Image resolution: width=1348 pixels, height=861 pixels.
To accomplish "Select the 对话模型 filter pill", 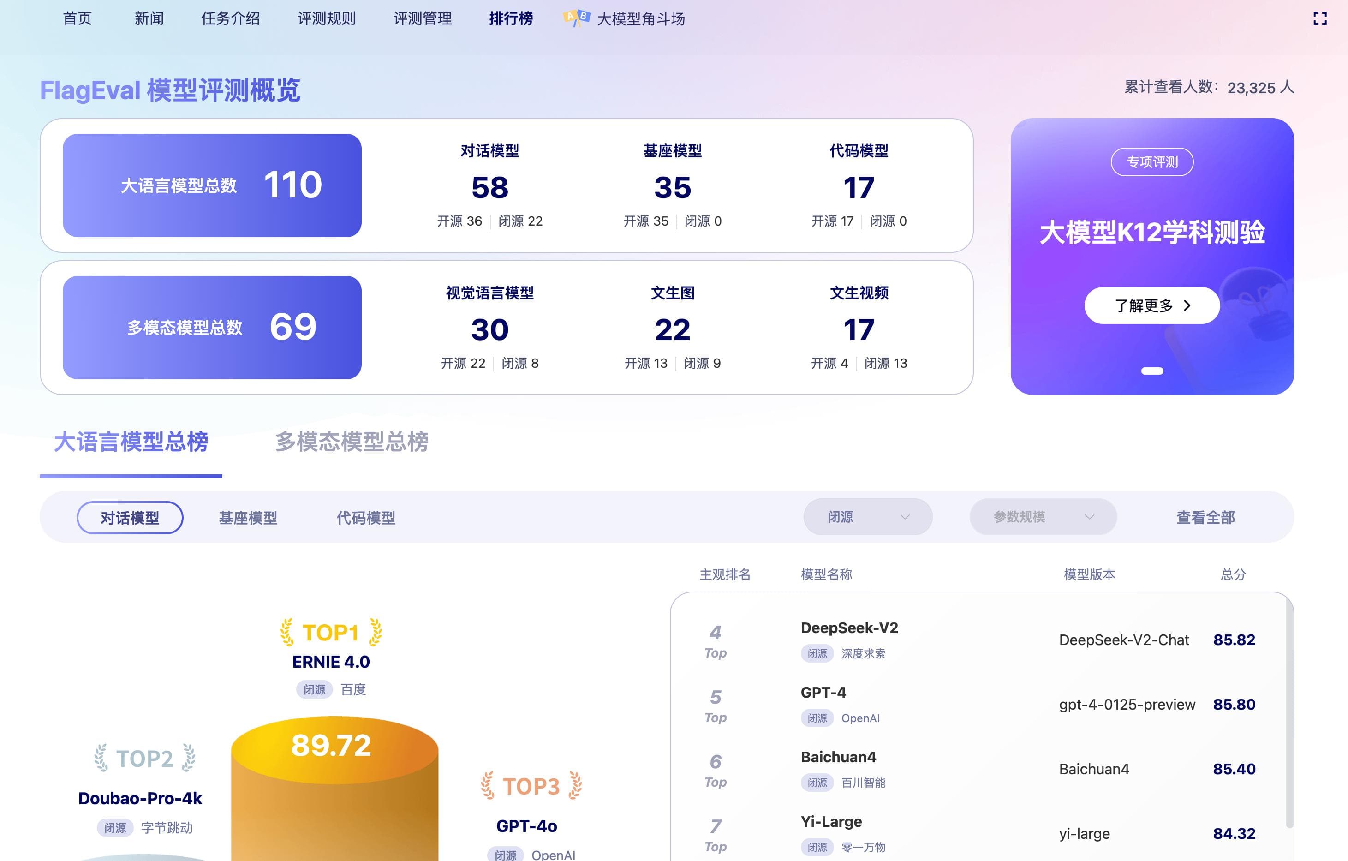I will click(x=130, y=517).
